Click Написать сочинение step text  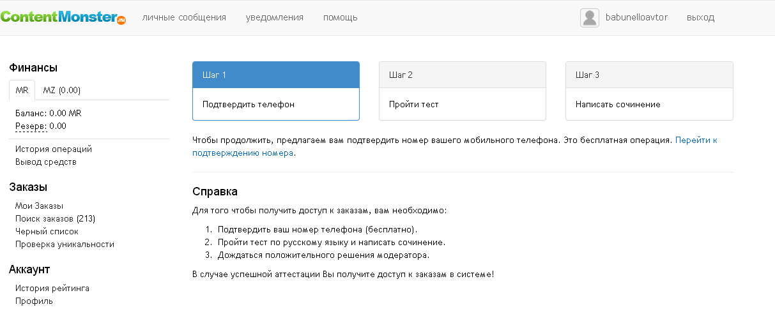pyautogui.click(x=618, y=104)
